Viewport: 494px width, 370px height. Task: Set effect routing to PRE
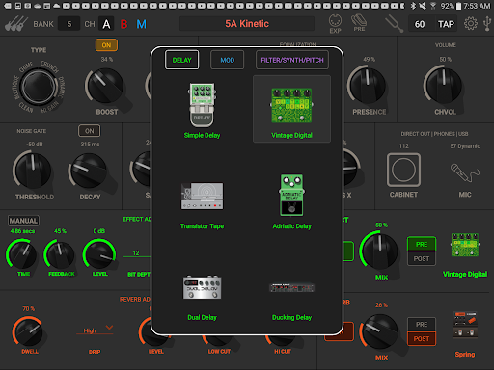[x=422, y=244]
